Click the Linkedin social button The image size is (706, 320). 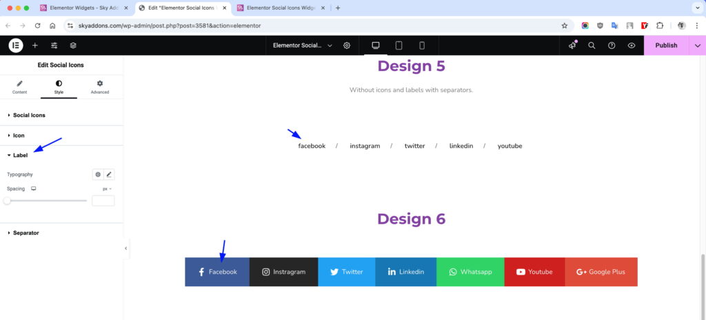(405, 272)
